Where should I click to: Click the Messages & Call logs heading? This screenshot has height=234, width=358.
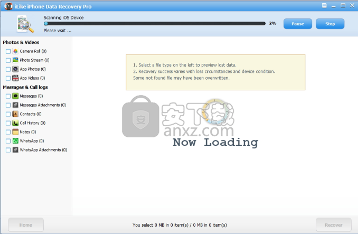(x=25, y=87)
